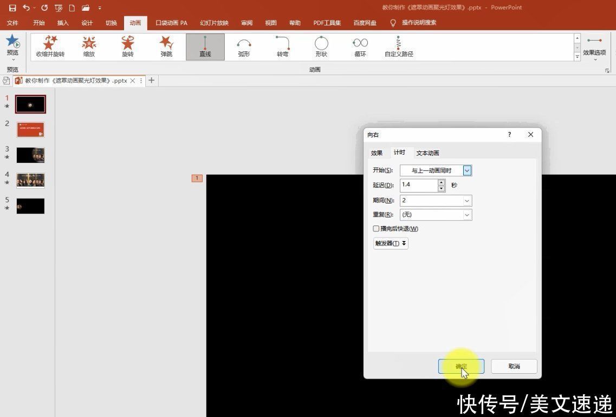Select the 旋转 (Spin) animation
616x417 pixels.
point(127,46)
